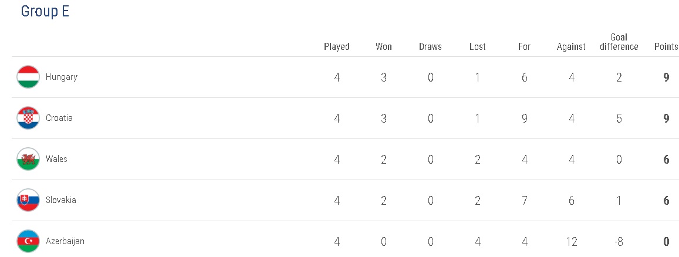Click the Played column header
This screenshot has width=679, height=257.
(x=337, y=47)
